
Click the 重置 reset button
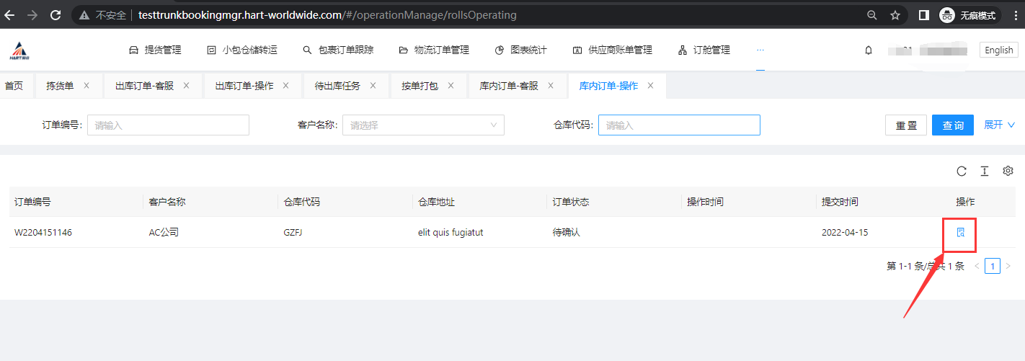point(906,125)
